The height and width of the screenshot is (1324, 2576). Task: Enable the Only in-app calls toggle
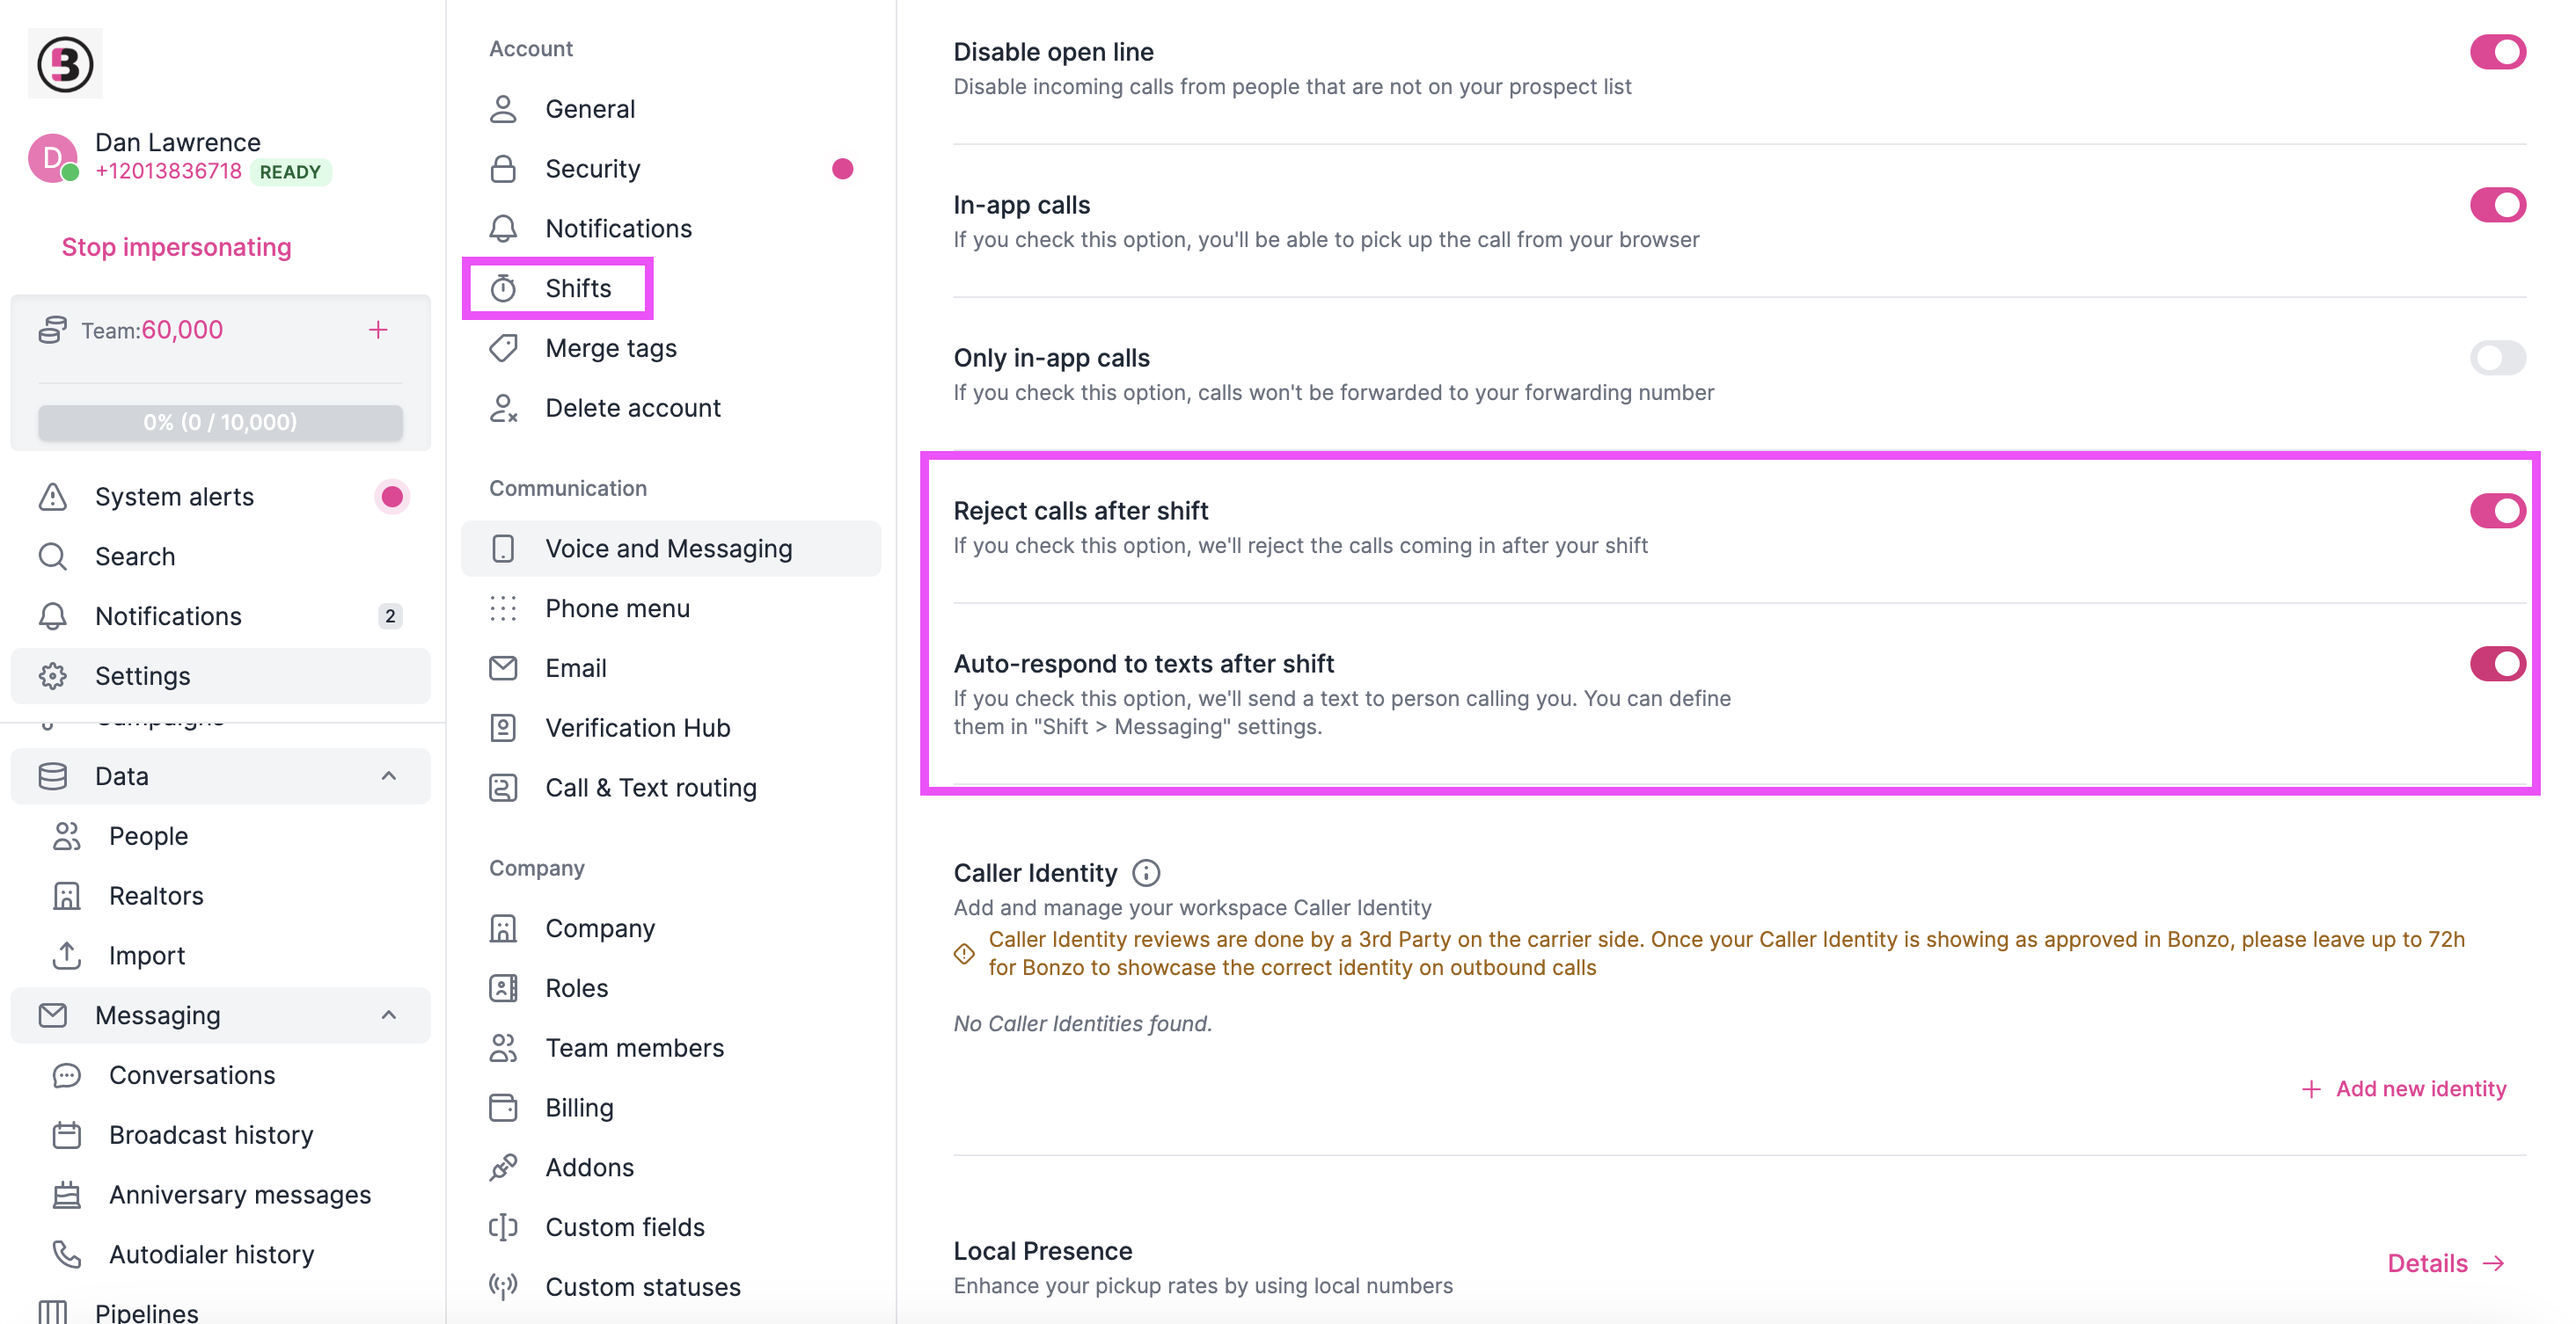tap(2497, 358)
